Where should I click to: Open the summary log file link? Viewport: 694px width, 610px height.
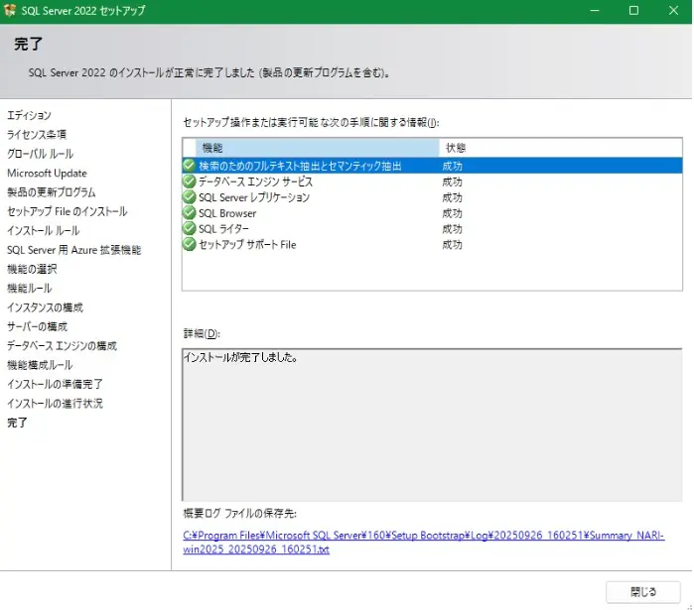click(423, 542)
